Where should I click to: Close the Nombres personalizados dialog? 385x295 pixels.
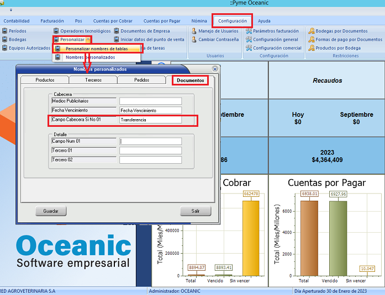(215, 69)
